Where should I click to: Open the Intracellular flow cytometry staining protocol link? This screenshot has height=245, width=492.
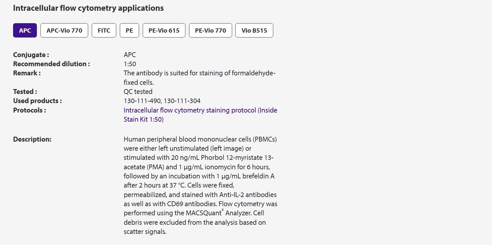tap(200, 115)
